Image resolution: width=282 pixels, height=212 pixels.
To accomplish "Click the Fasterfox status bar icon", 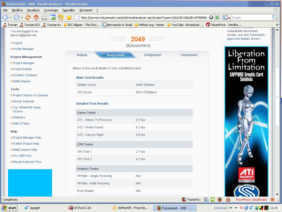I will pos(184,199).
